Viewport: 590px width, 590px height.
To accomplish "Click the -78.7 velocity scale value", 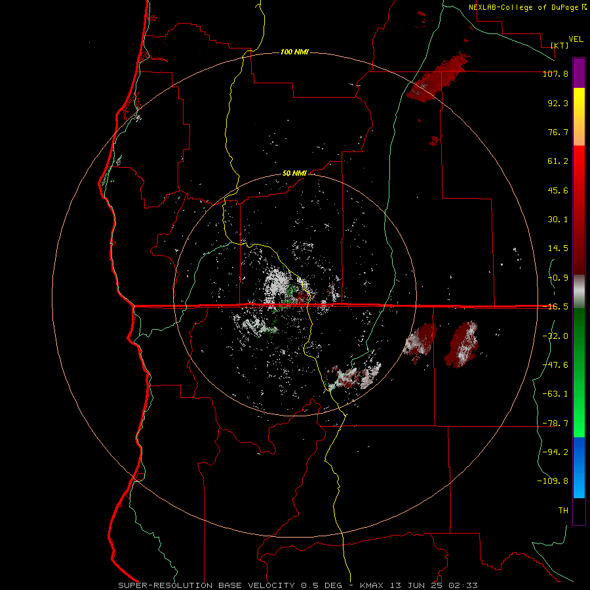I will (555, 423).
